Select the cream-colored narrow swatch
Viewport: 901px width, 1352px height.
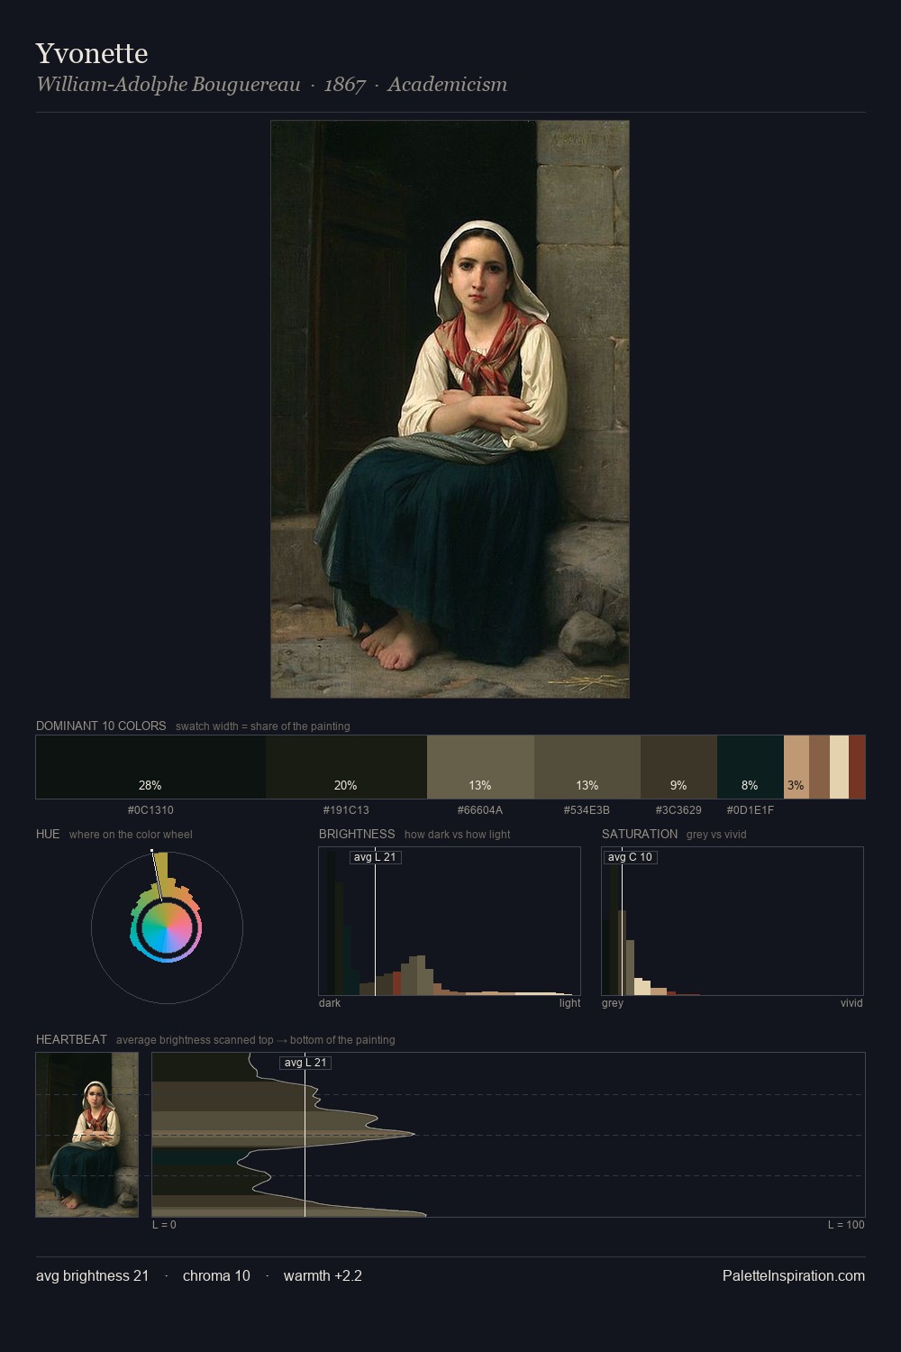tap(839, 767)
